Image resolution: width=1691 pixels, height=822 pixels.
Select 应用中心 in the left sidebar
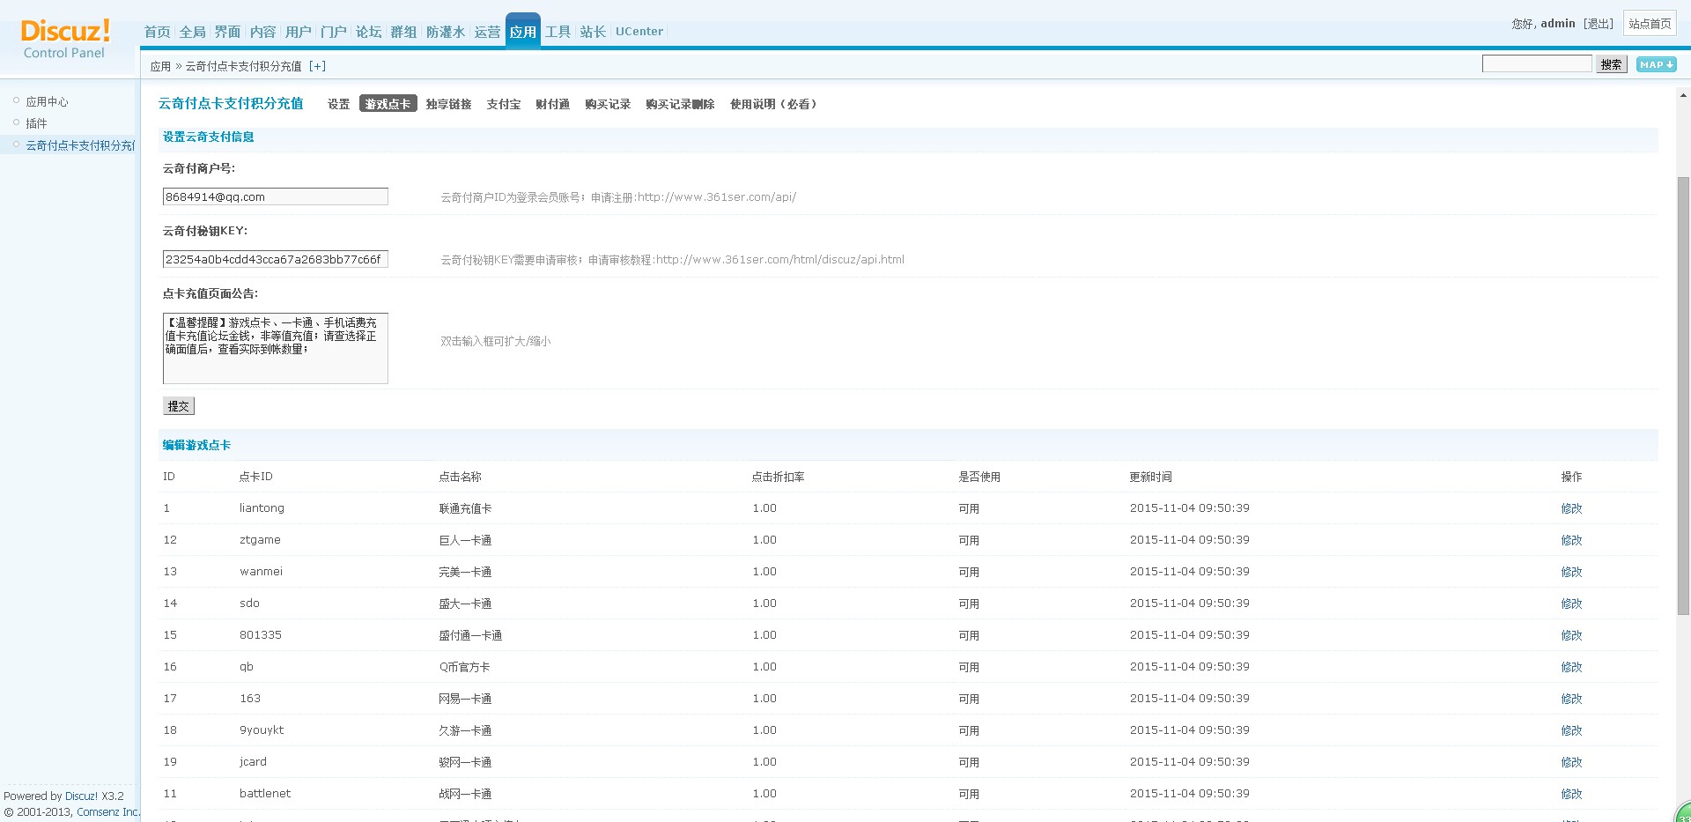click(x=47, y=101)
